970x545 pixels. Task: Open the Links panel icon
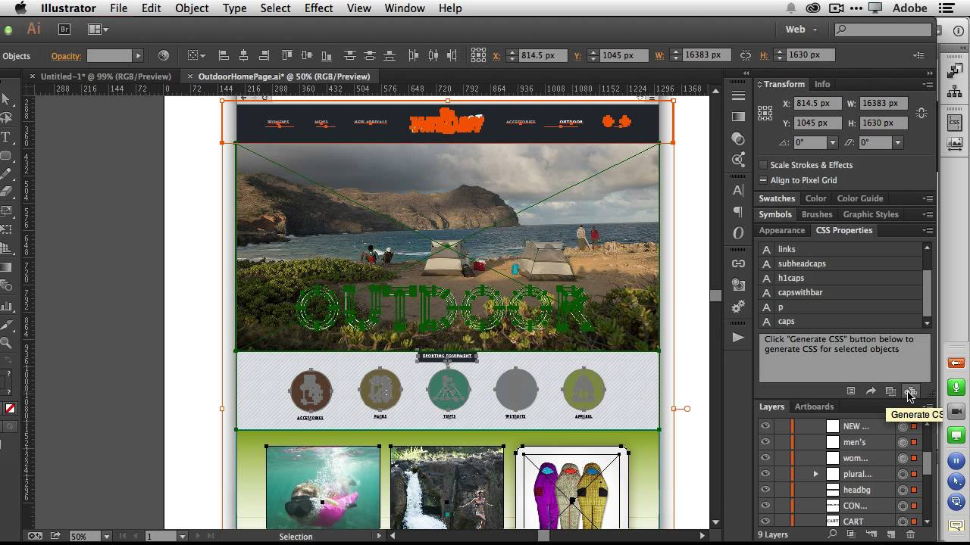[x=738, y=263]
